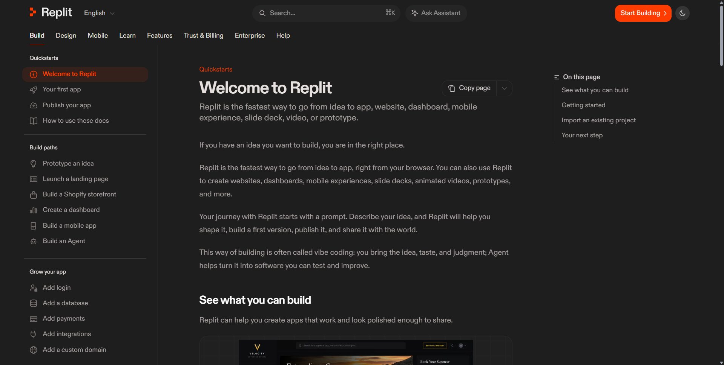Screen dimensions: 724x365
Task: Click the plug icon for Add integrations
Action: pos(34,334)
